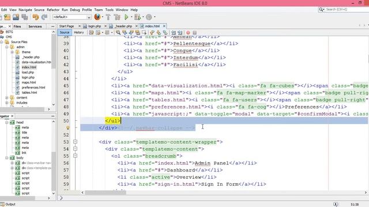Click the Output window icon in status bar
The image size is (369, 207).
click(2, 204)
